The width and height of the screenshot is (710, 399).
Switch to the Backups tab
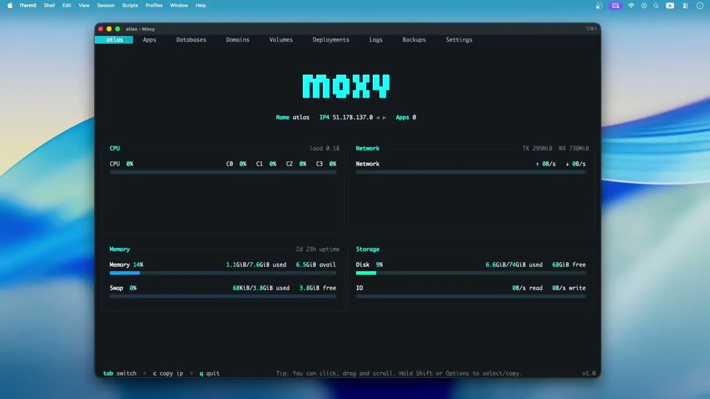coord(414,40)
